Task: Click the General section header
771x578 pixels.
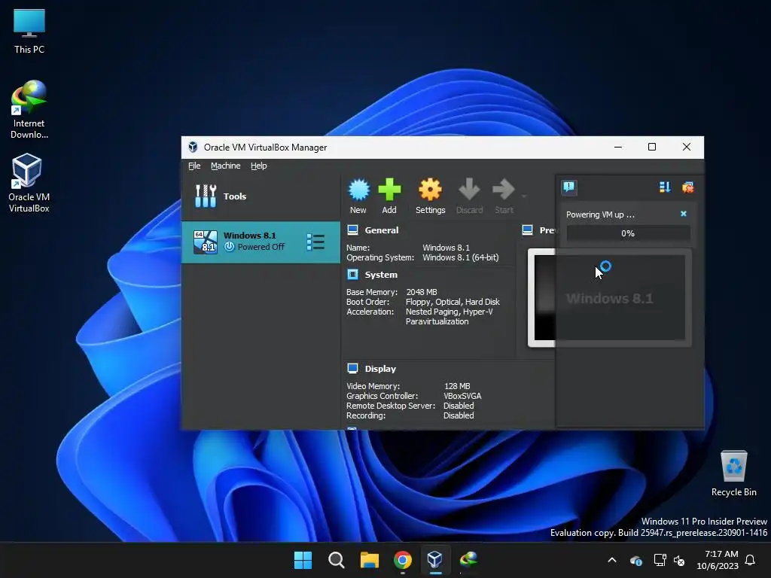Action: click(x=382, y=230)
